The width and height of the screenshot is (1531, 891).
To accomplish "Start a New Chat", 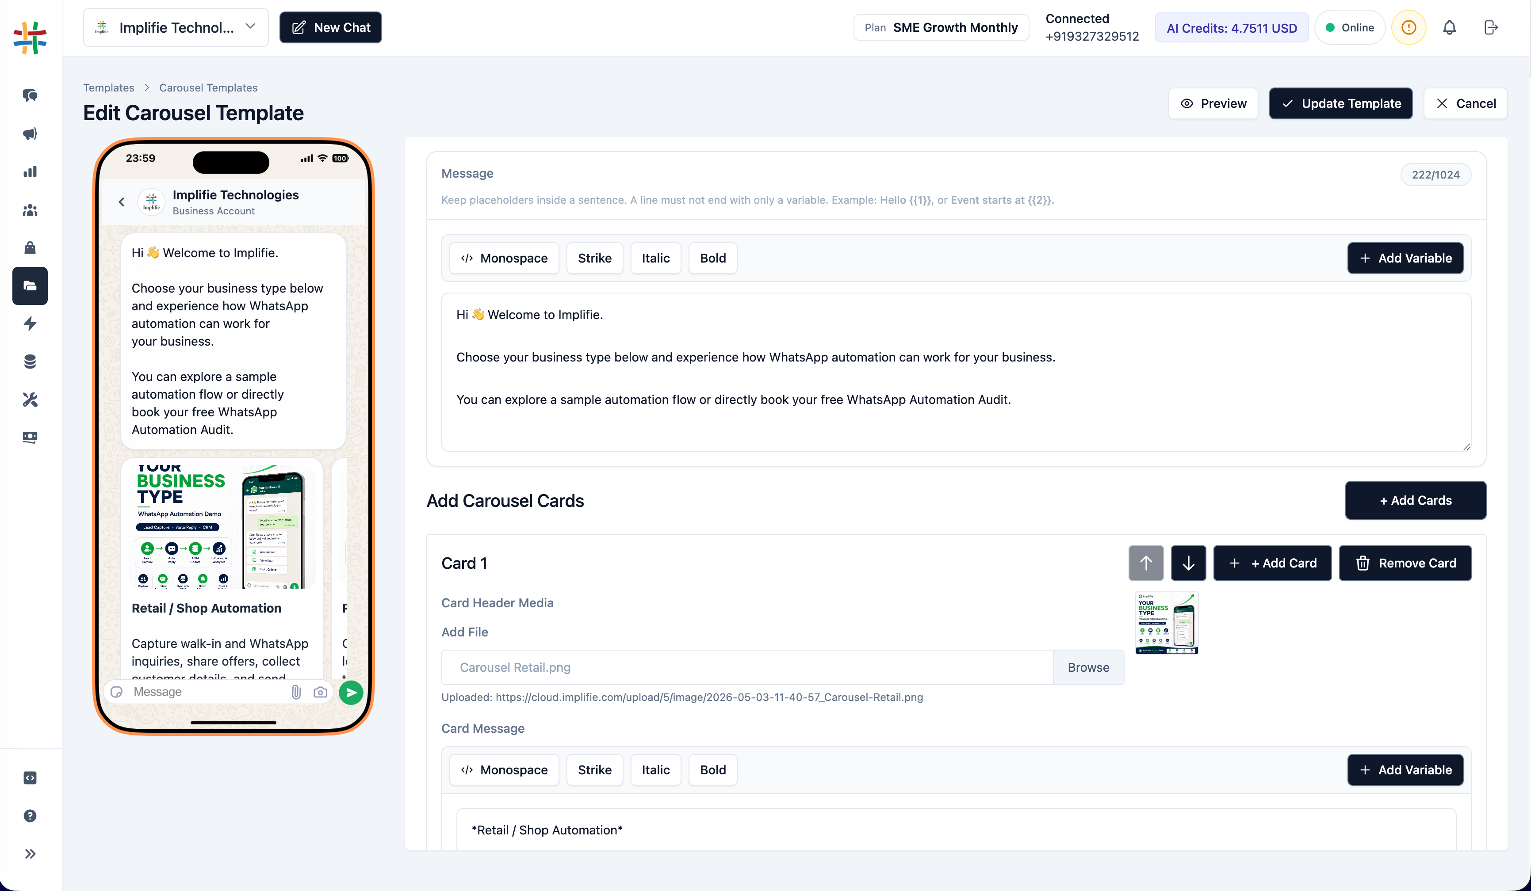I will coord(330,27).
